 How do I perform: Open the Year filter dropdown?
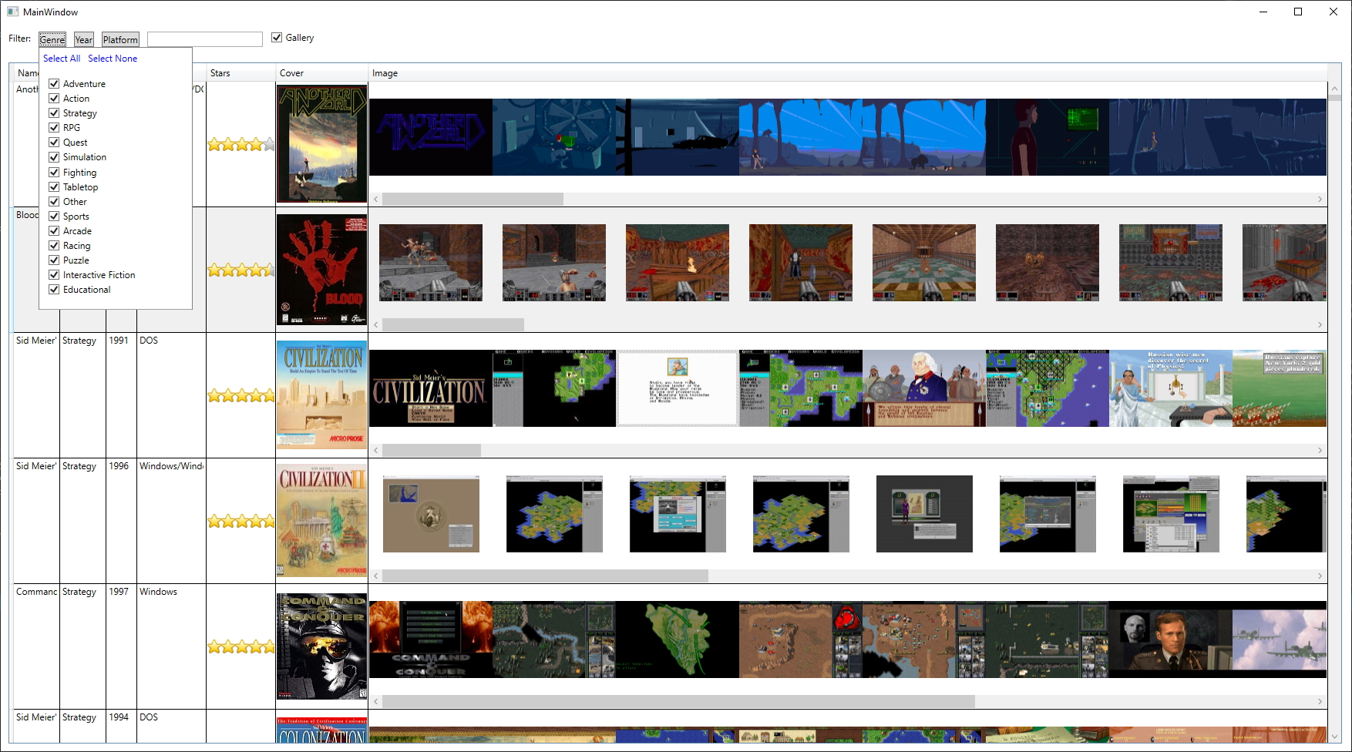click(x=84, y=39)
